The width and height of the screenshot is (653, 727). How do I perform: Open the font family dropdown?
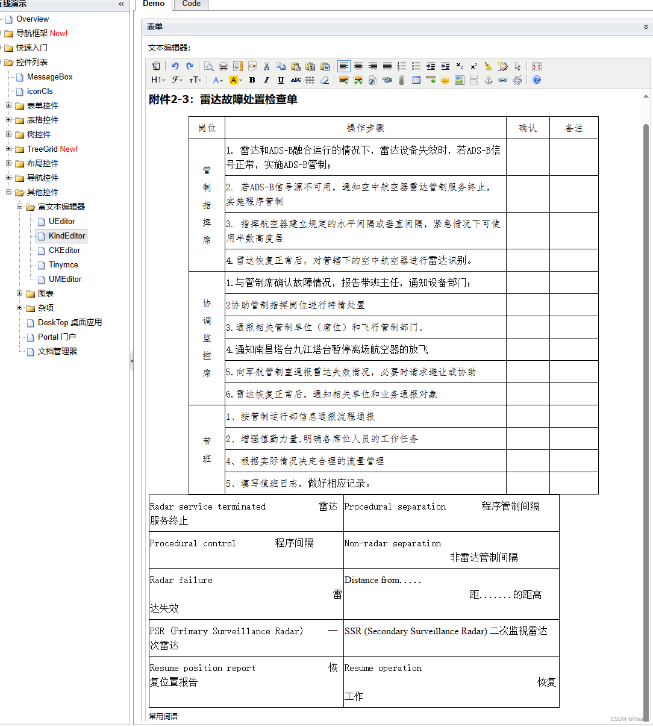click(x=177, y=80)
